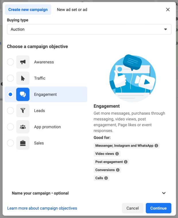The height and width of the screenshot is (218, 178).
Task: Click the Awareness megaphone icon
Action: [23, 62]
